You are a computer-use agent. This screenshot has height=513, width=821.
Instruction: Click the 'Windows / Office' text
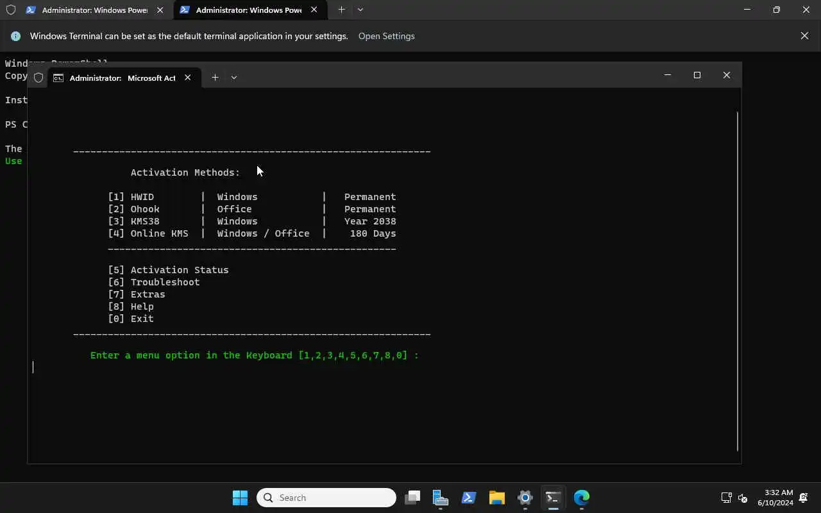263,233
